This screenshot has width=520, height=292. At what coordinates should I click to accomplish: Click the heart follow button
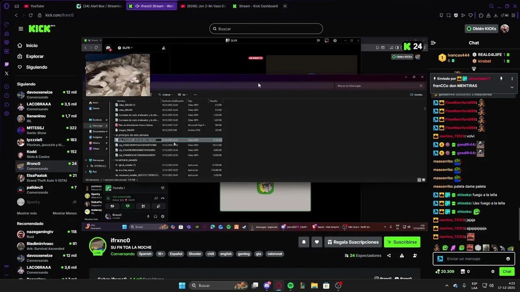coord(317,242)
